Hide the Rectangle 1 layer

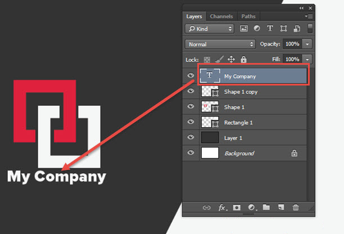click(191, 121)
